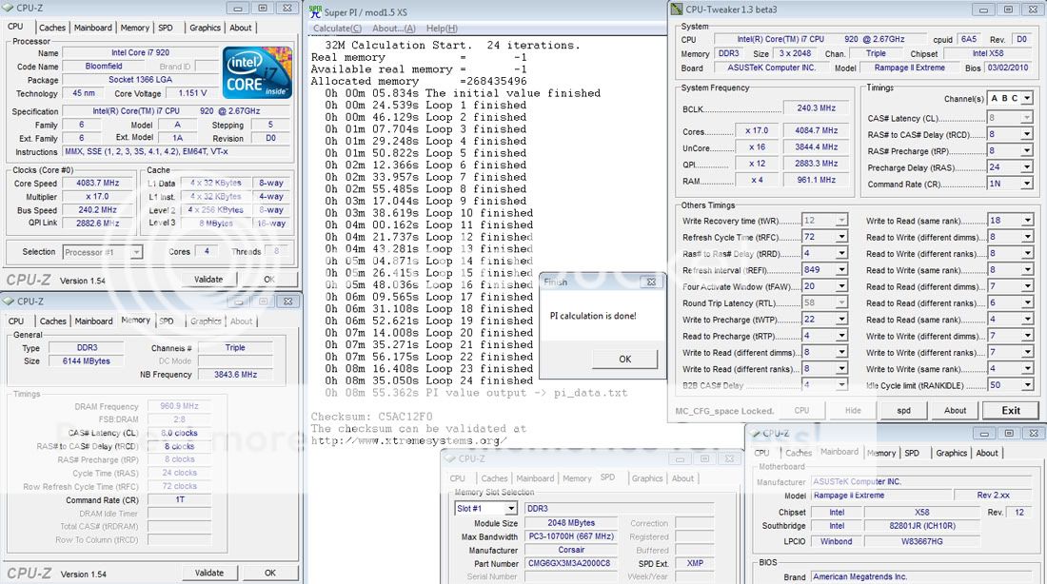Image resolution: width=1047 pixels, height=584 pixels.
Task: Open Idle Cycle limit (tRANKIDLE) dropdown
Action: point(1027,385)
